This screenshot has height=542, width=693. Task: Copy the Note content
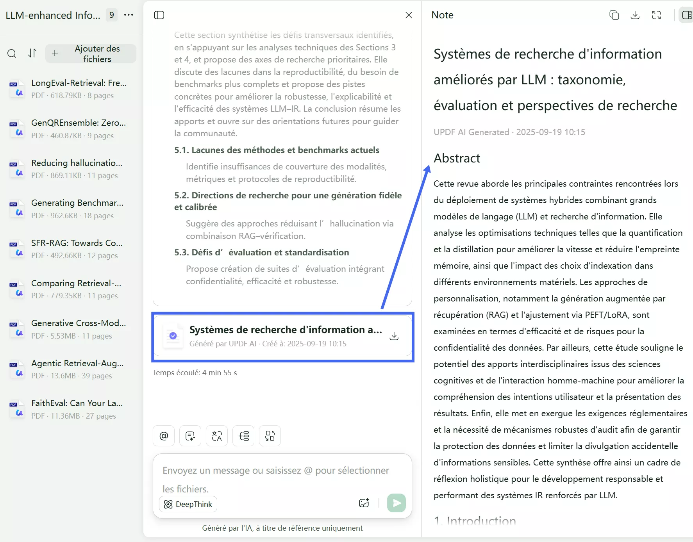(x=614, y=15)
